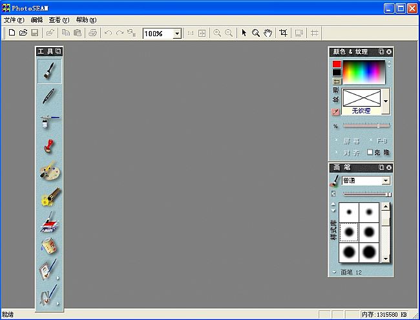Viewport: 420px width, 320px height.
Task: Select the paint bucket fill tool
Action: [x=49, y=246]
